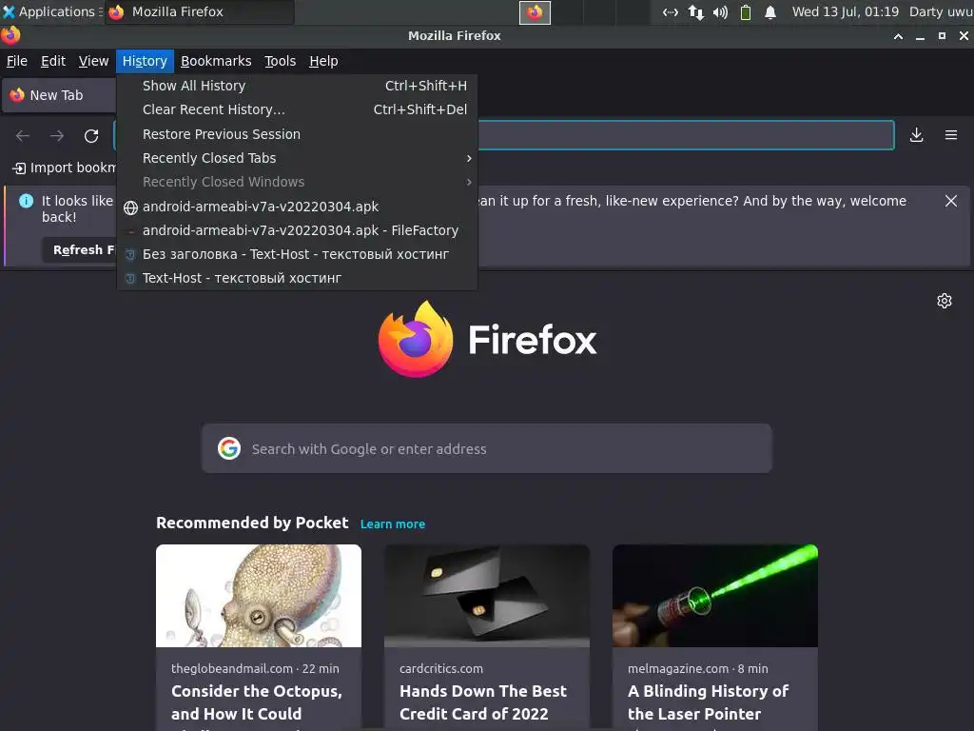The width and height of the screenshot is (974, 731).
Task: Open the octopus article thumbnail
Action: (259, 596)
